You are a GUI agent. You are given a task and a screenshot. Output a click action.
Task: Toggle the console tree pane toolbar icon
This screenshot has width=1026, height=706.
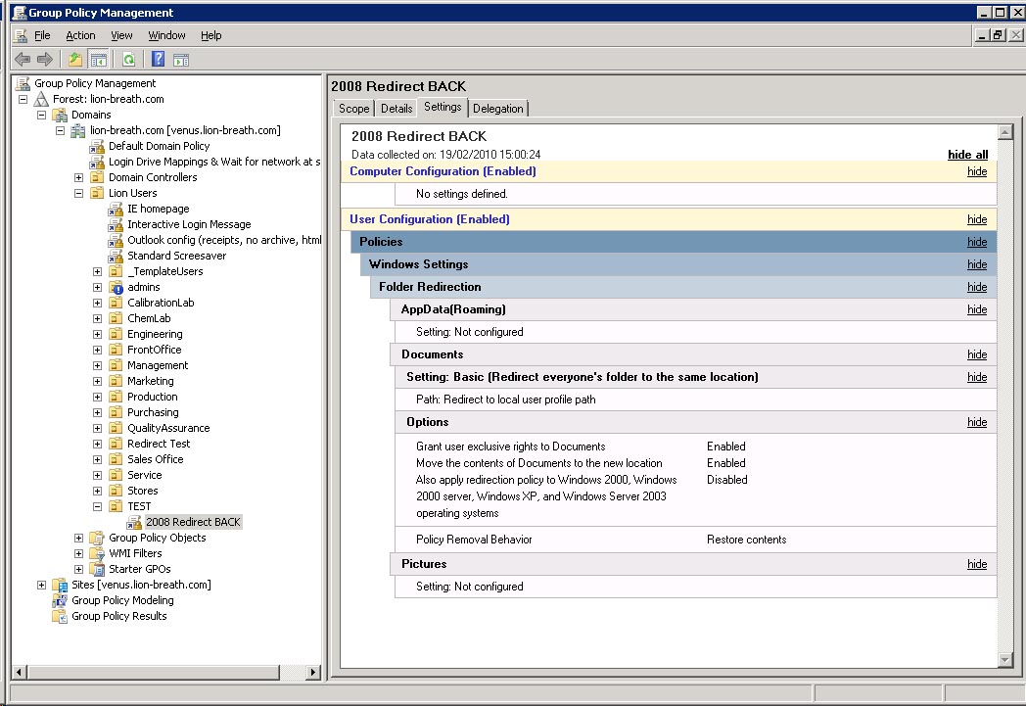point(98,60)
